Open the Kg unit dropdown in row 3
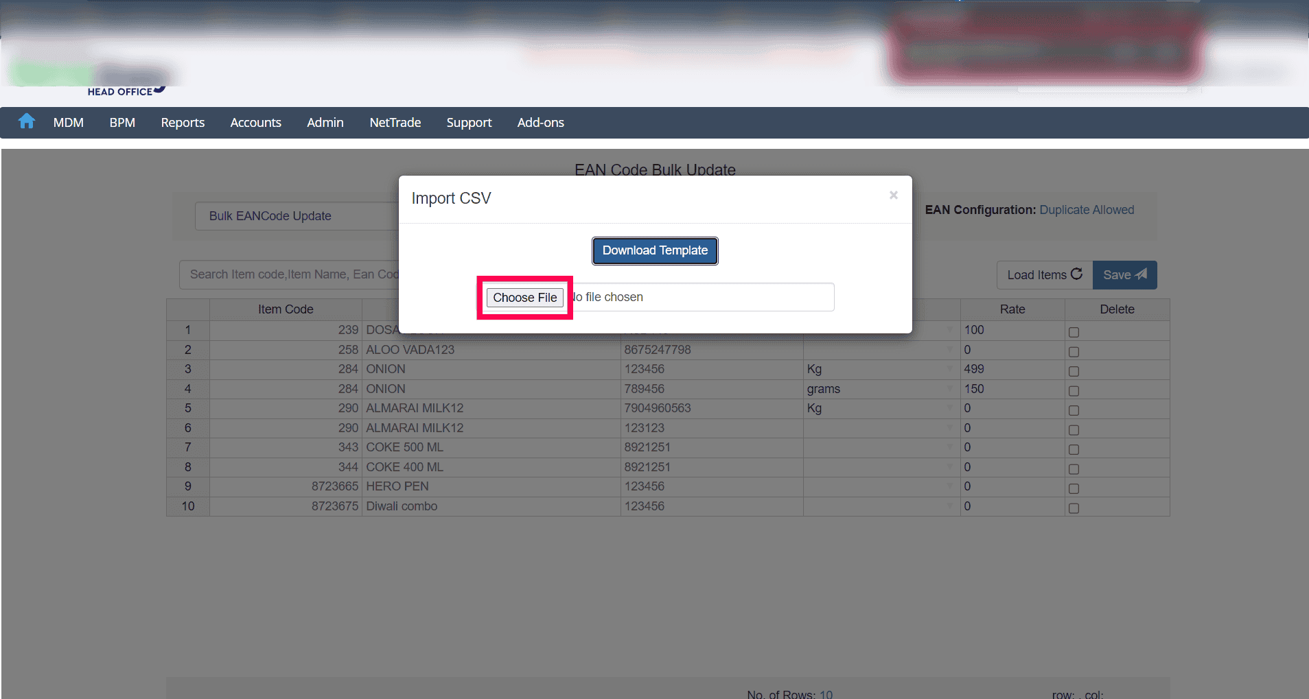This screenshot has width=1309, height=699. 950,369
